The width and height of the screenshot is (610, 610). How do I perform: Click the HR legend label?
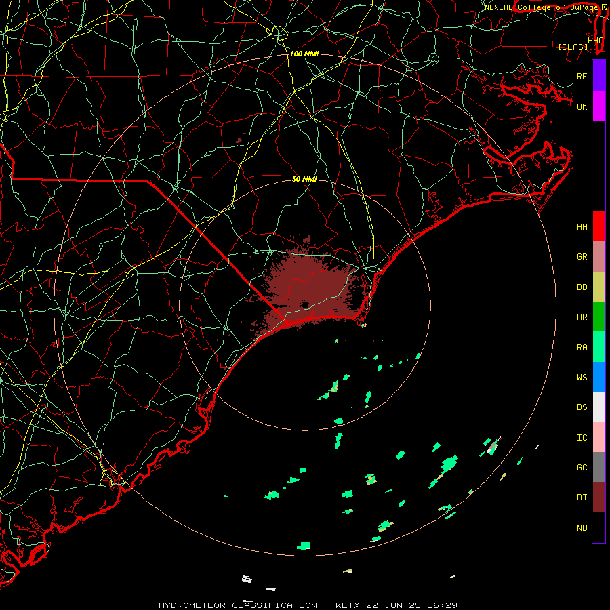582,317
